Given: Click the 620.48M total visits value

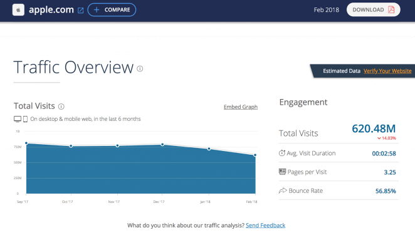Looking at the screenshot, I should [374, 128].
